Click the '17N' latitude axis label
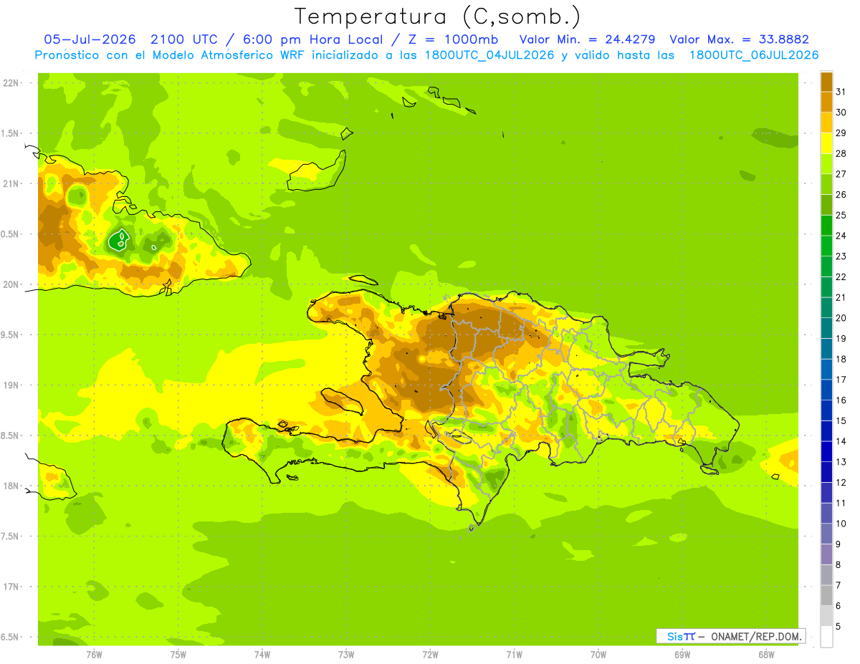The width and height of the screenshot is (860, 664). pos(11,587)
